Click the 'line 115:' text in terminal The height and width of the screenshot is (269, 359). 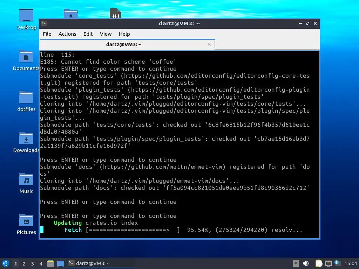point(57,55)
